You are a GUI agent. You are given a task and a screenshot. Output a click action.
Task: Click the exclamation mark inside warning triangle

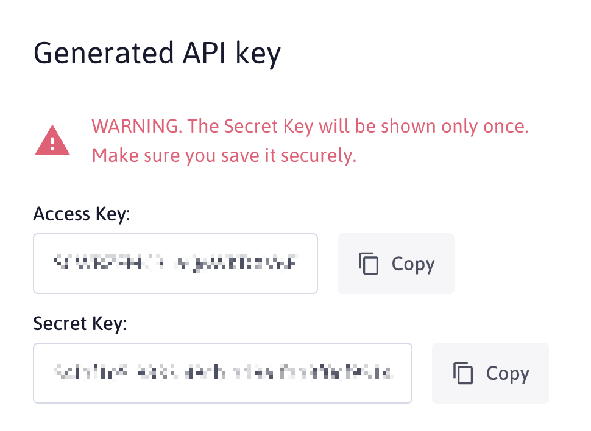point(53,144)
